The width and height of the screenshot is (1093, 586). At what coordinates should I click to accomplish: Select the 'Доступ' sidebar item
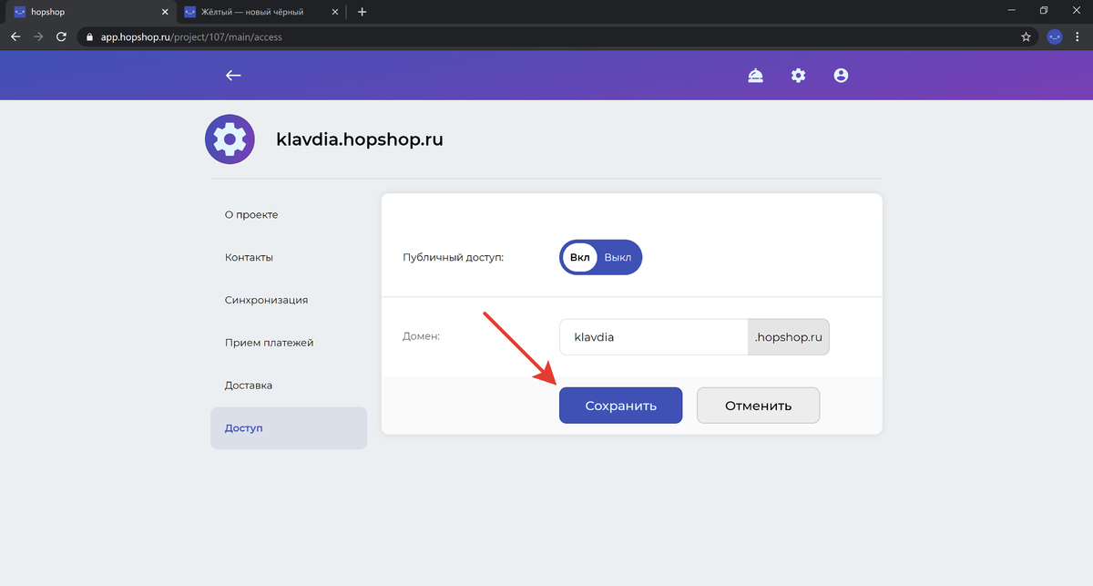[289, 428]
